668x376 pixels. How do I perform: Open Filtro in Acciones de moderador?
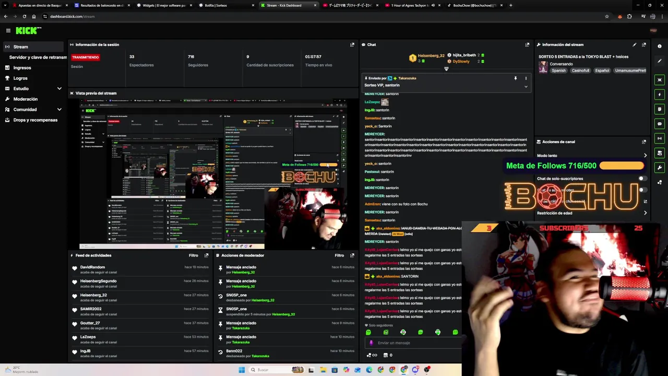tap(339, 255)
